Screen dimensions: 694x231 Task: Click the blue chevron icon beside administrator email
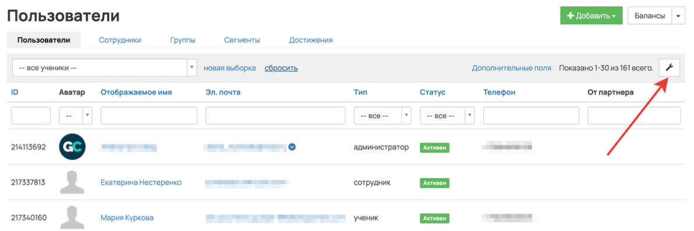pos(292,147)
